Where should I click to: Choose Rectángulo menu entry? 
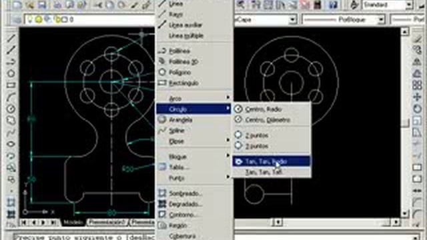click(194, 83)
